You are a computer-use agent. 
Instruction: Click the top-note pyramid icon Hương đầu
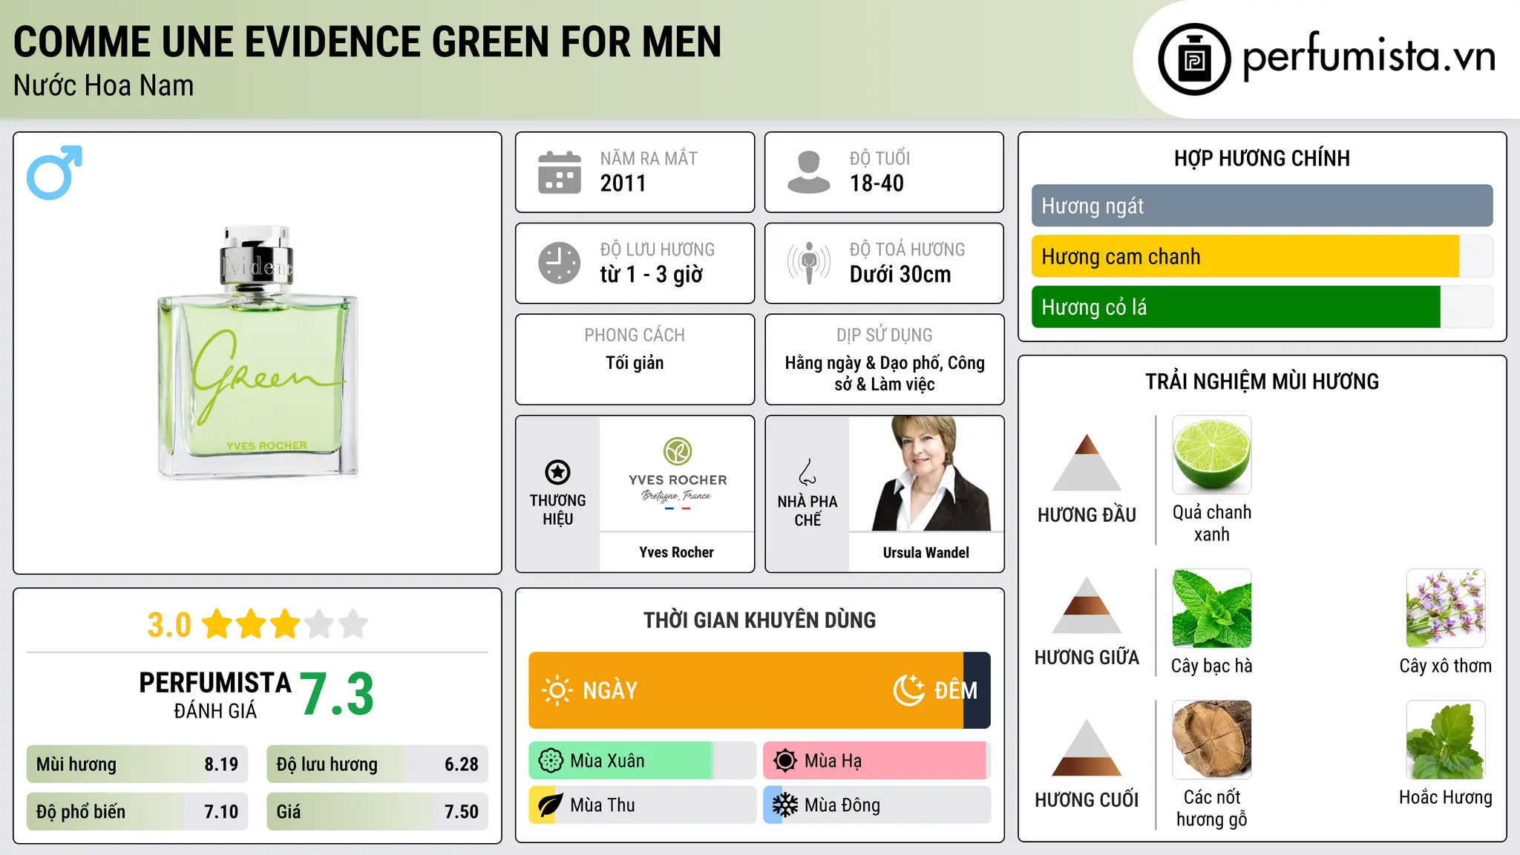[x=1087, y=462]
